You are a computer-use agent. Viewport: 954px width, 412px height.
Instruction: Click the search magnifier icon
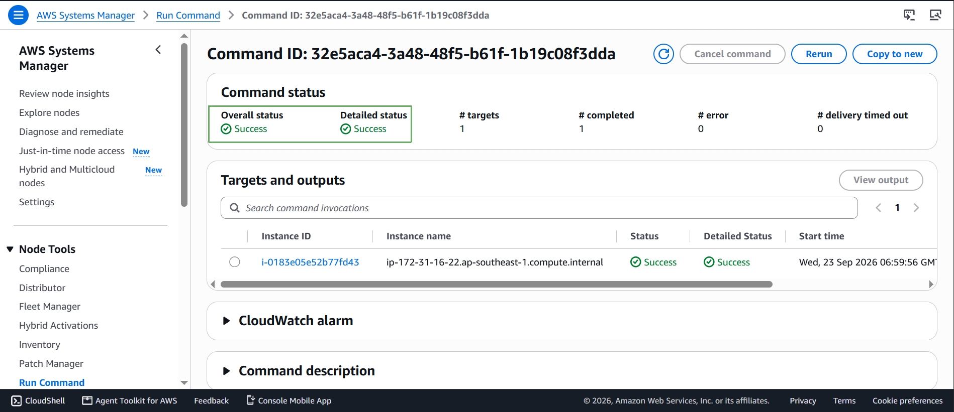pos(235,208)
